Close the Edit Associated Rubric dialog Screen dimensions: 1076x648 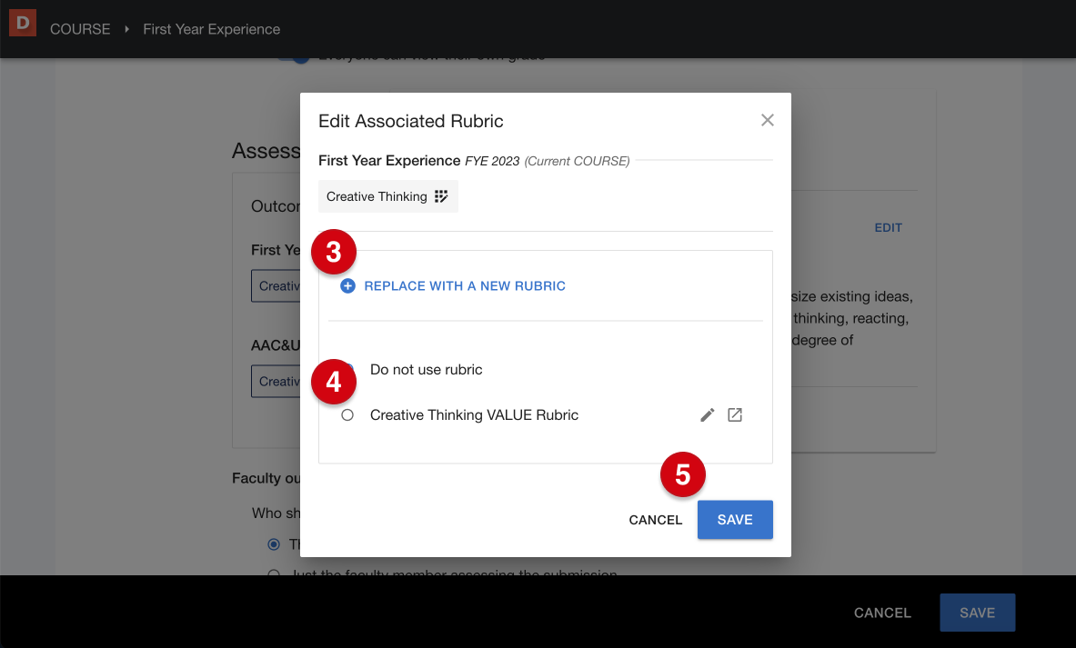(x=767, y=120)
